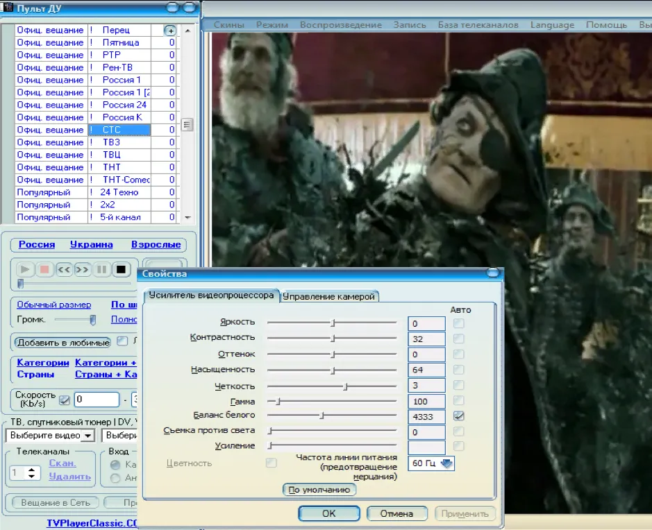Select the Пятница channel row
652x530 pixels.
(x=96, y=43)
